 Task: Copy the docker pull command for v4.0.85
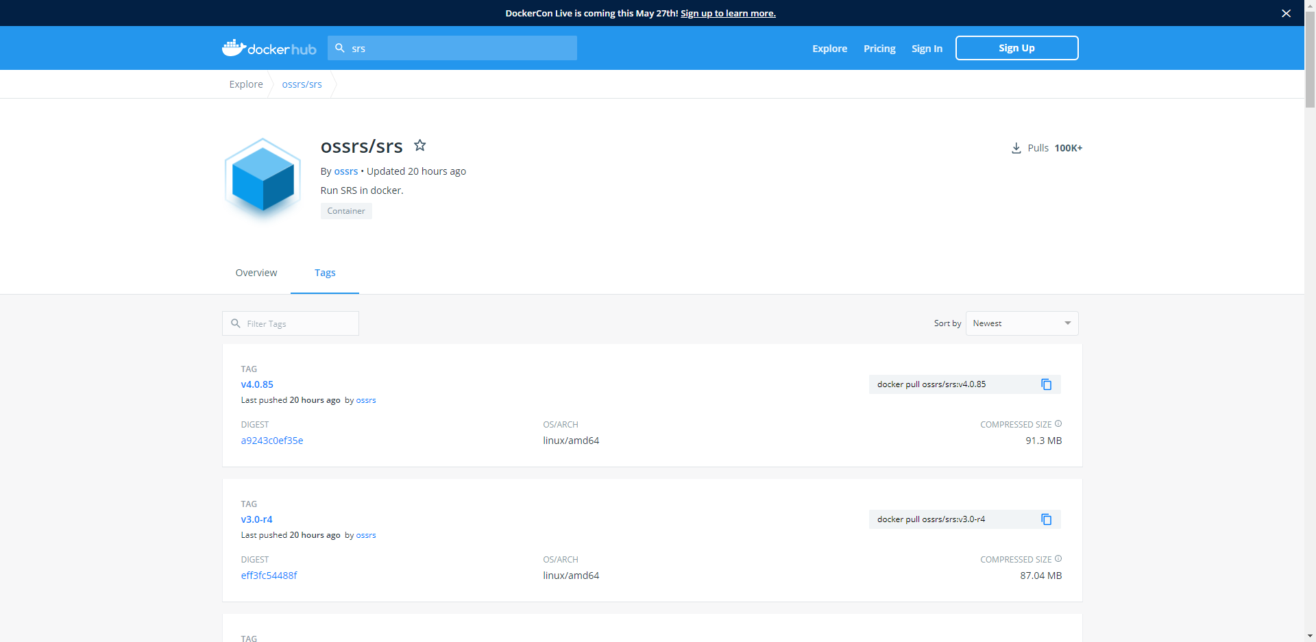(x=1045, y=384)
